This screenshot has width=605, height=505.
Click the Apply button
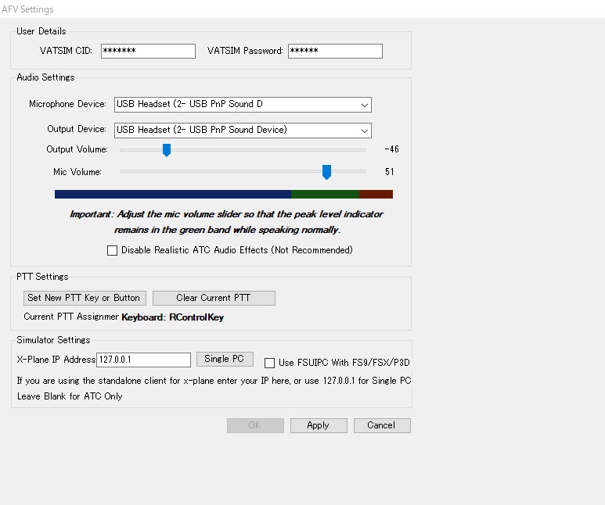319,425
